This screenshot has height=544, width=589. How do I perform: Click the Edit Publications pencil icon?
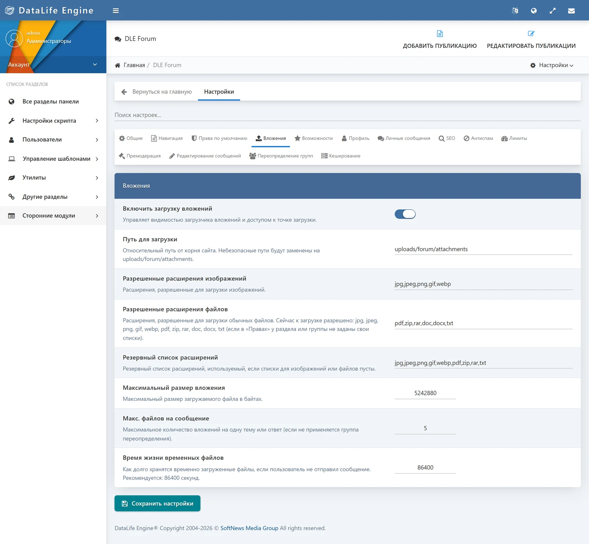click(531, 33)
